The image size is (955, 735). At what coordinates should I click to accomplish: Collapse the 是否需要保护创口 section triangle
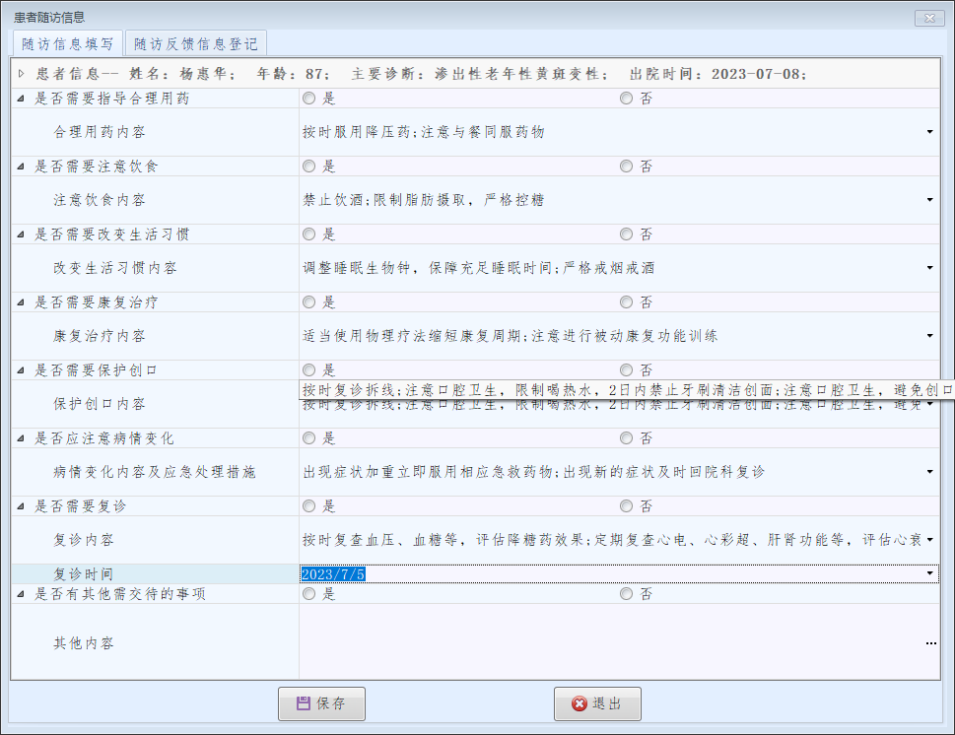[x=22, y=370]
